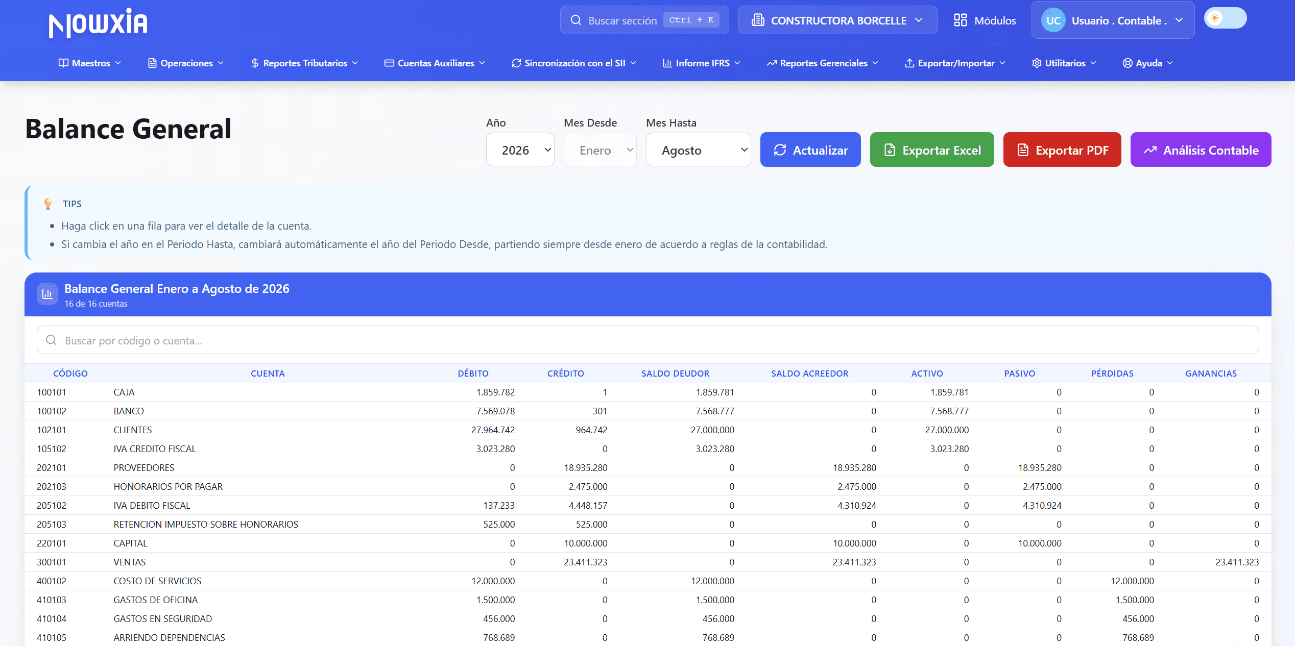The image size is (1295, 646).
Task: Open the Mes Hasta dropdown showing Agosto
Action: point(698,150)
